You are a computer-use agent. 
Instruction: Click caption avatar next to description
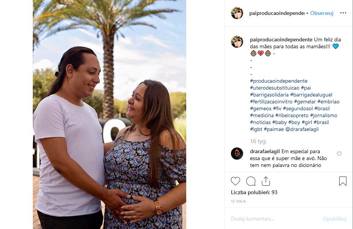pyautogui.click(x=237, y=42)
